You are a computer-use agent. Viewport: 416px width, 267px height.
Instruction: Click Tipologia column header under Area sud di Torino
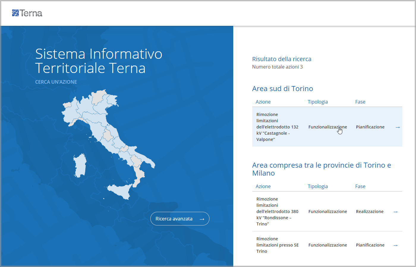pos(318,102)
